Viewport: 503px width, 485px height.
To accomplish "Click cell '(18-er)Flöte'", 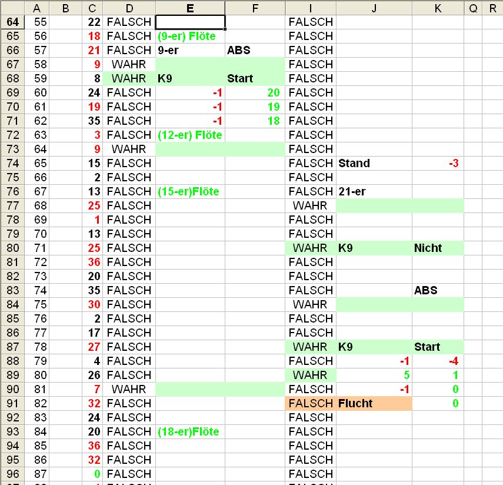I will pos(189,431).
